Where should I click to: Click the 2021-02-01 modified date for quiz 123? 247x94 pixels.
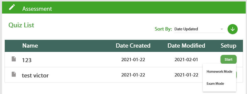186,60
